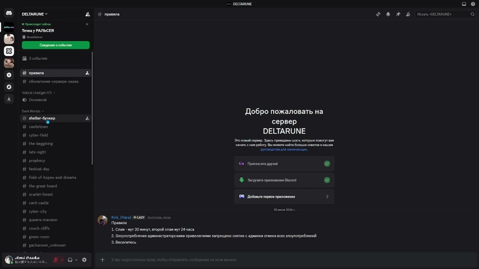Open the castletown channel
This screenshot has height=269, width=479.
pyautogui.click(x=56, y=127)
